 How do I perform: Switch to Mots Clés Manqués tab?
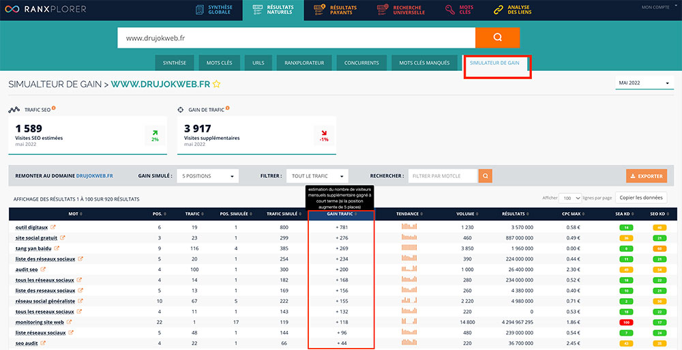point(424,63)
